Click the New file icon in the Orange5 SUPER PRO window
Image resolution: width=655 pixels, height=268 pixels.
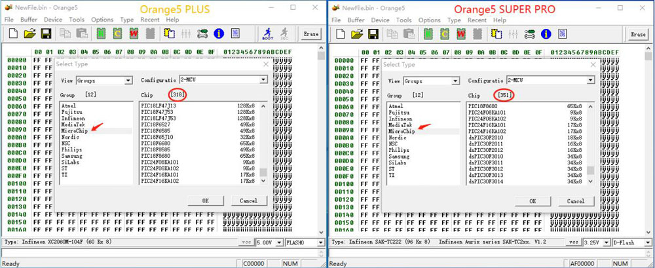pos(341,33)
